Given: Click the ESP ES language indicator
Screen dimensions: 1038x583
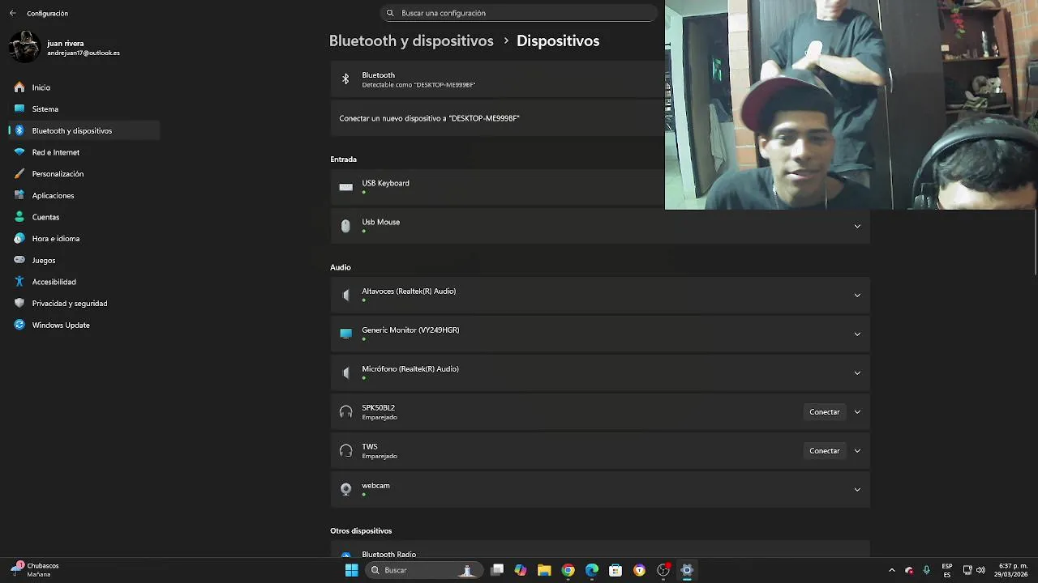Looking at the screenshot, I should tap(947, 570).
